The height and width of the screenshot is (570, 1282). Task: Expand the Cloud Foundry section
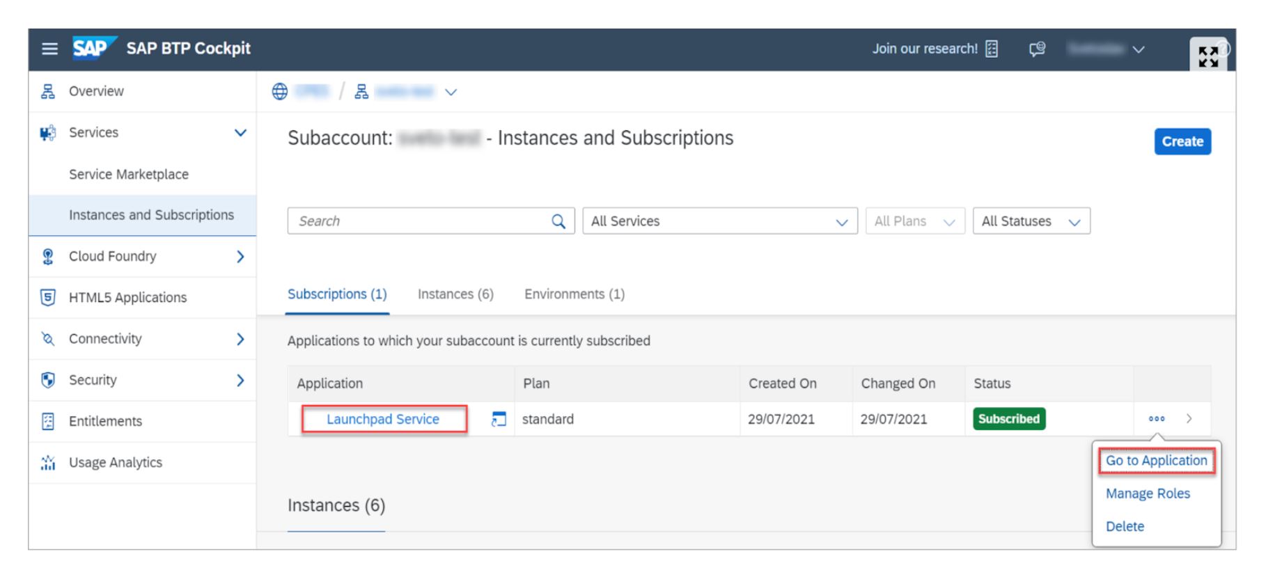(x=240, y=257)
